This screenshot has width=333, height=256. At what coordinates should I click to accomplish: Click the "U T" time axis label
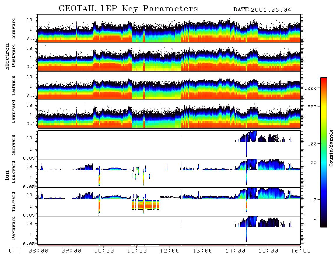coord(15,251)
